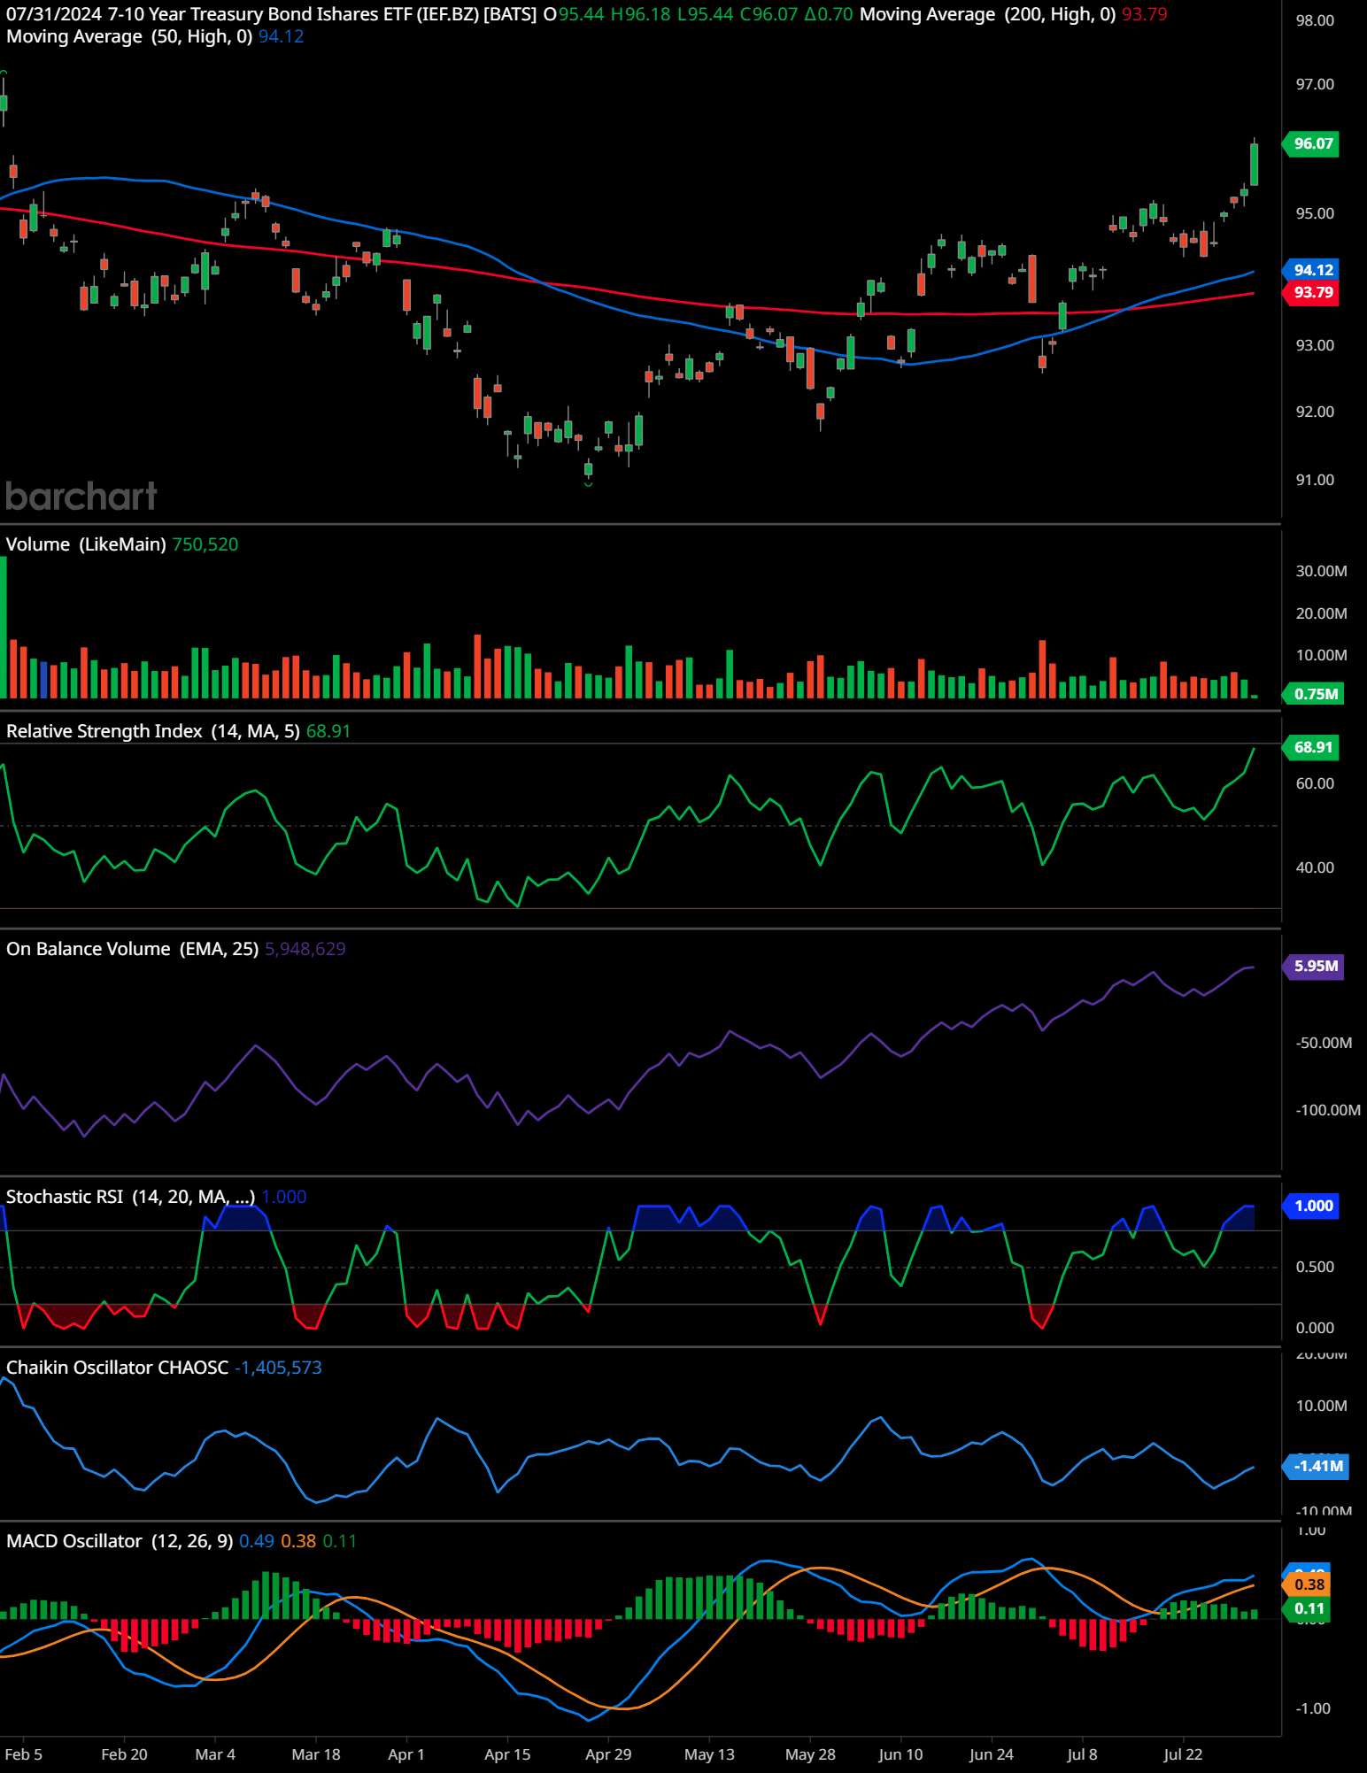
Task: Click the MACD Oscillator (12, 26, 9) title
Action: [120, 1541]
